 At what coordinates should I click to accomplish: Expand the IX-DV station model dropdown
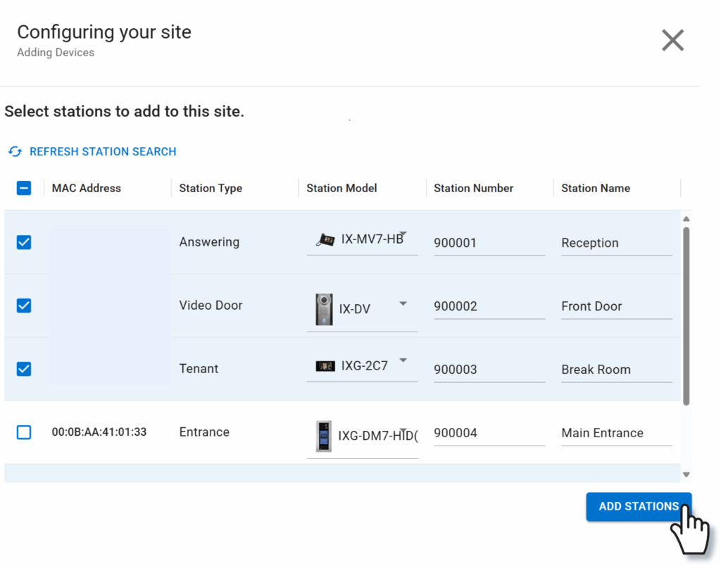pos(403,303)
